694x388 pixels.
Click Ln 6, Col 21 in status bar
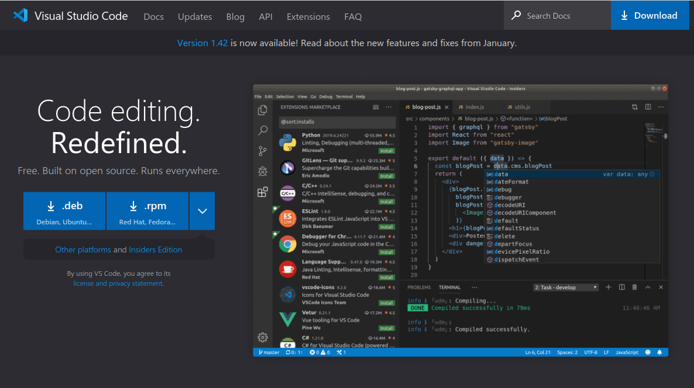click(x=538, y=352)
